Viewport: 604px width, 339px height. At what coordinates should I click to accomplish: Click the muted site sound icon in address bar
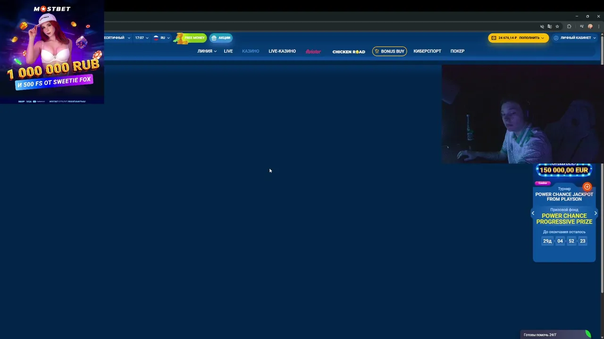click(542, 26)
